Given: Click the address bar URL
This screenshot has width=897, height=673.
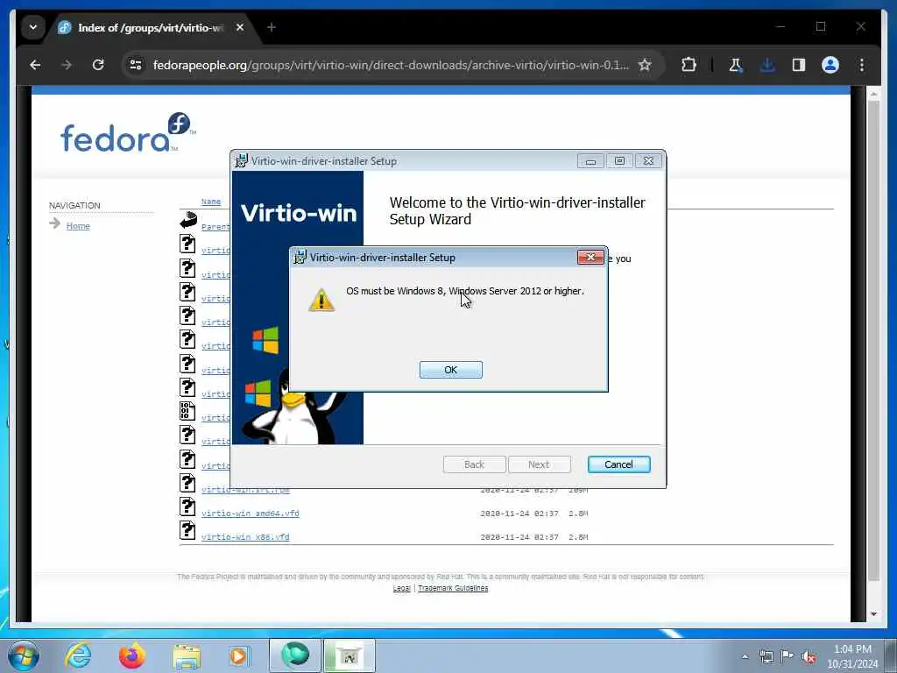Looking at the screenshot, I should point(391,65).
